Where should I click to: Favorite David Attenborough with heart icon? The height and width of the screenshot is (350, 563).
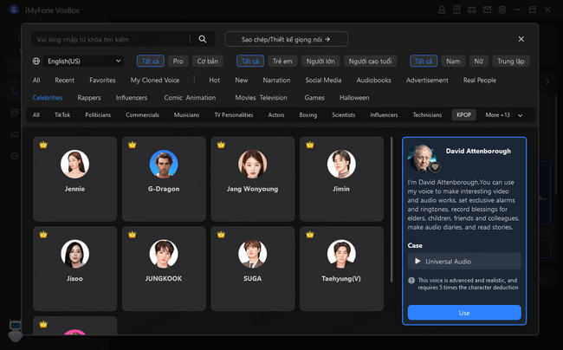[435, 167]
